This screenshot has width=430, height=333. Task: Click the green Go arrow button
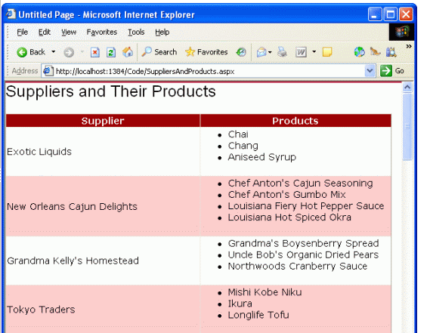(x=386, y=71)
